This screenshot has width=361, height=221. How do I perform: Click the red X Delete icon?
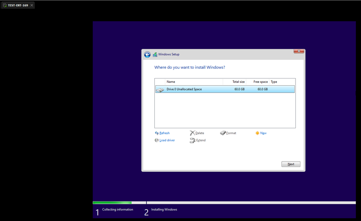coord(192,133)
